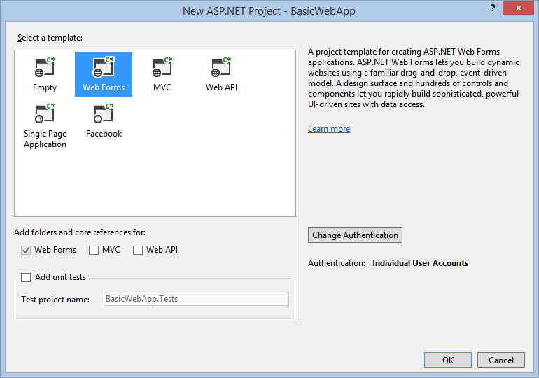Click the Individual User Accounts authentication text

click(420, 263)
